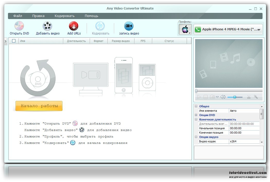This screenshot has width=270, height=182.
Task: Adjust the preview volume slider
Action: (235, 97)
